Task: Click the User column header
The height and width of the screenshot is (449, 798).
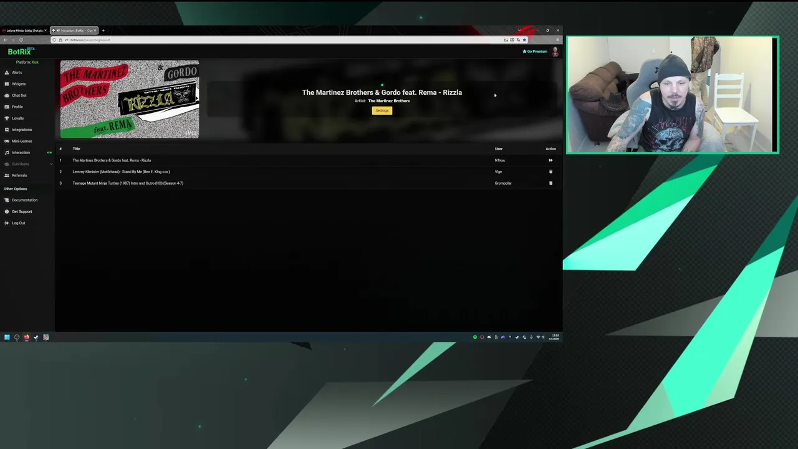Action: pyautogui.click(x=499, y=148)
